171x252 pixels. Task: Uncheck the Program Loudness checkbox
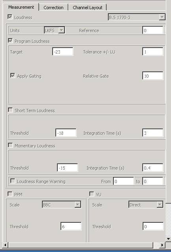[x=10, y=41]
